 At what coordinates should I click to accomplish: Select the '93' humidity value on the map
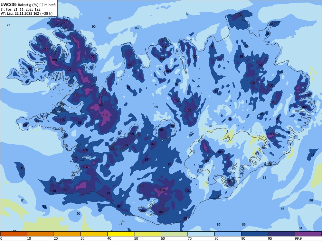[27, 82]
